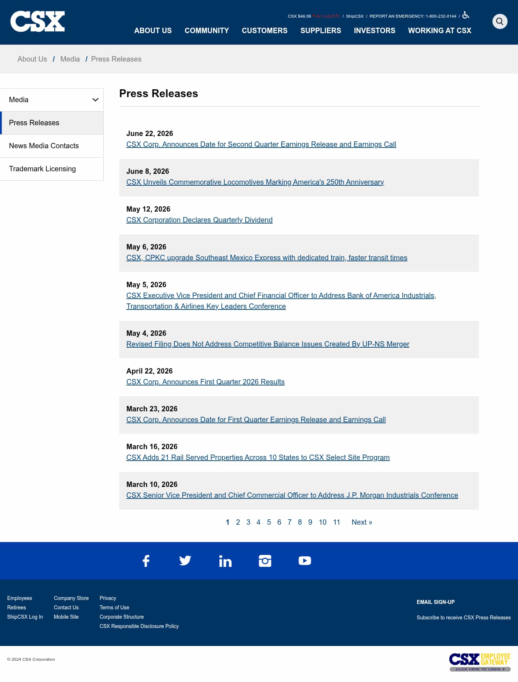Click the ShipCSX link in the top bar
The width and height of the screenshot is (518, 682).
[x=355, y=16]
